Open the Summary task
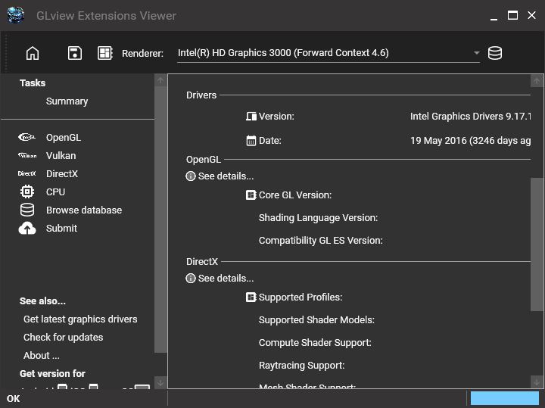 [x=67, y=101]
